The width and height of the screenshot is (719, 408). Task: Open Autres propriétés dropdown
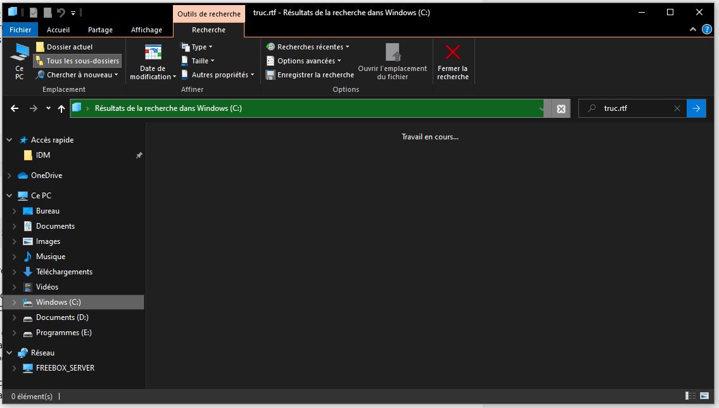pos(218,75)
